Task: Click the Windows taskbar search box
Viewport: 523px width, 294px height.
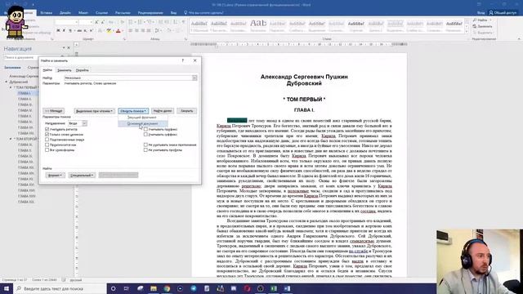Action: [60, 288]
